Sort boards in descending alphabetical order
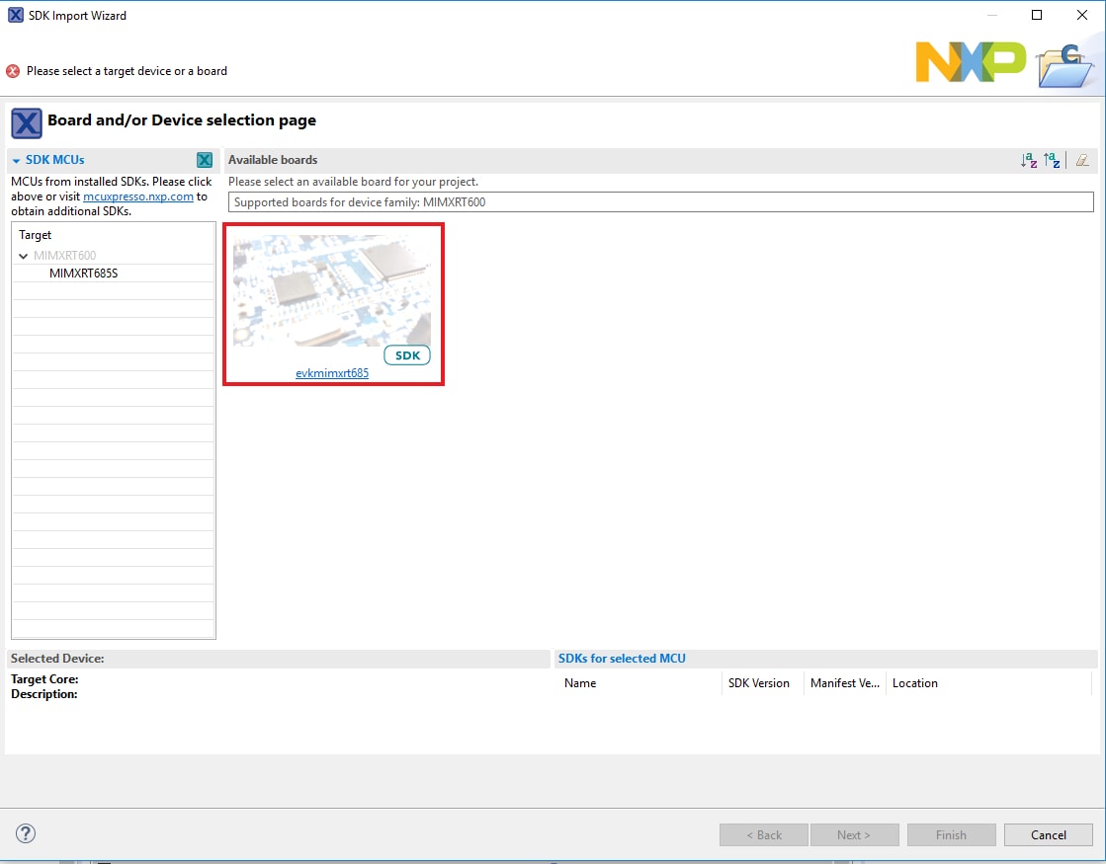This screenshot has width=1106, height=864. click(1052, 160)
